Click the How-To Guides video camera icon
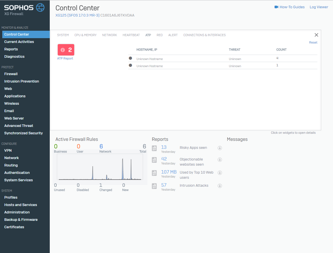333x253 pixels. point(276,7)
